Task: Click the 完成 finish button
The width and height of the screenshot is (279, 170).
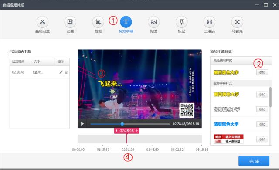Action: [254, 161]
